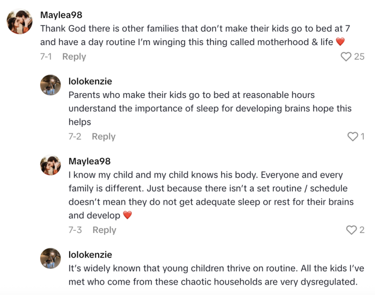Toggle like on Maylea98's 'I know my child' reply
Image resolution: width=375 pixels, height=295 pixels.
tap(352, 230)
